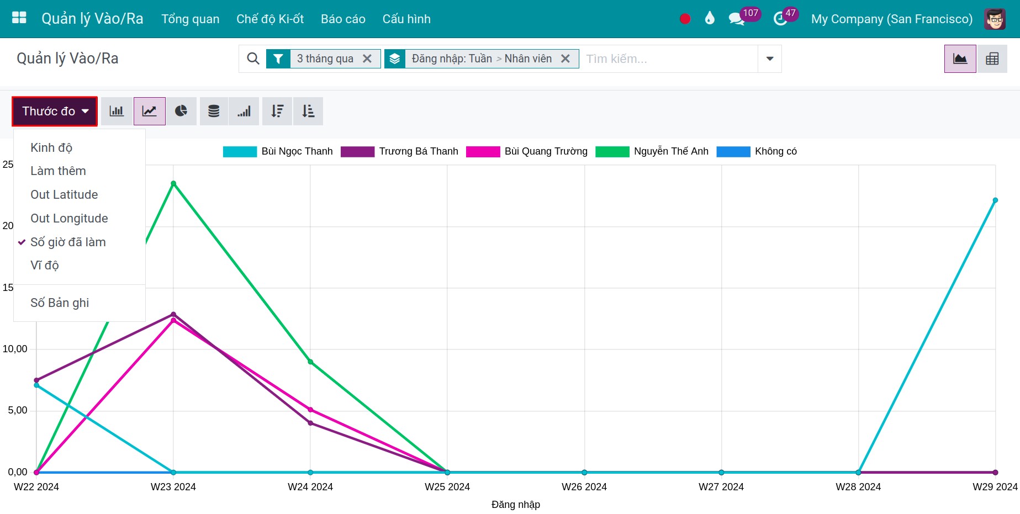Image resolution: width=1020 pixels, height=514 pixels.
Task: Click the search magnifier icon
Action: (253, 59)
